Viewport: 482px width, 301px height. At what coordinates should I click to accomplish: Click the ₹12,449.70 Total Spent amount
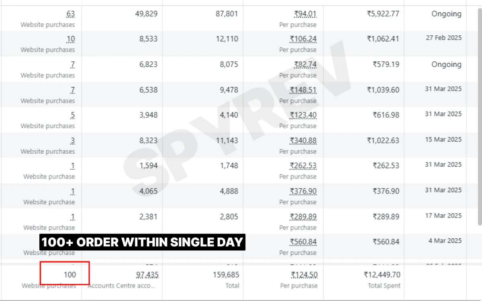382,275
